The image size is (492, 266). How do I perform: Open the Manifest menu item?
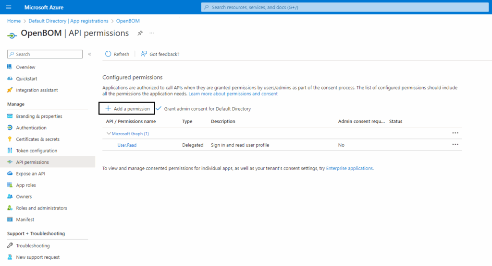click(25, 220)
